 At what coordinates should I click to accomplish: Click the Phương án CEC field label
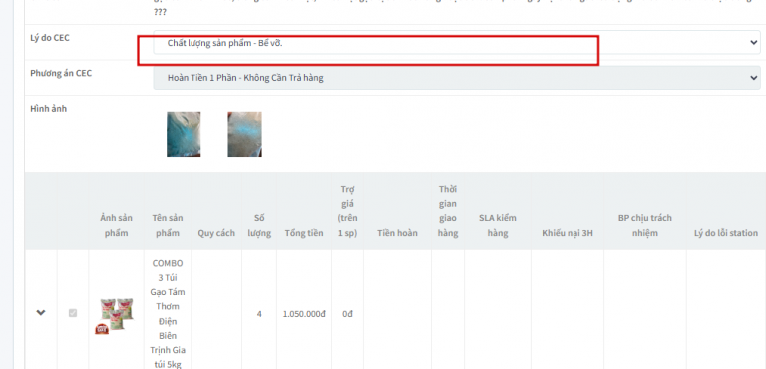click(61, 73)
